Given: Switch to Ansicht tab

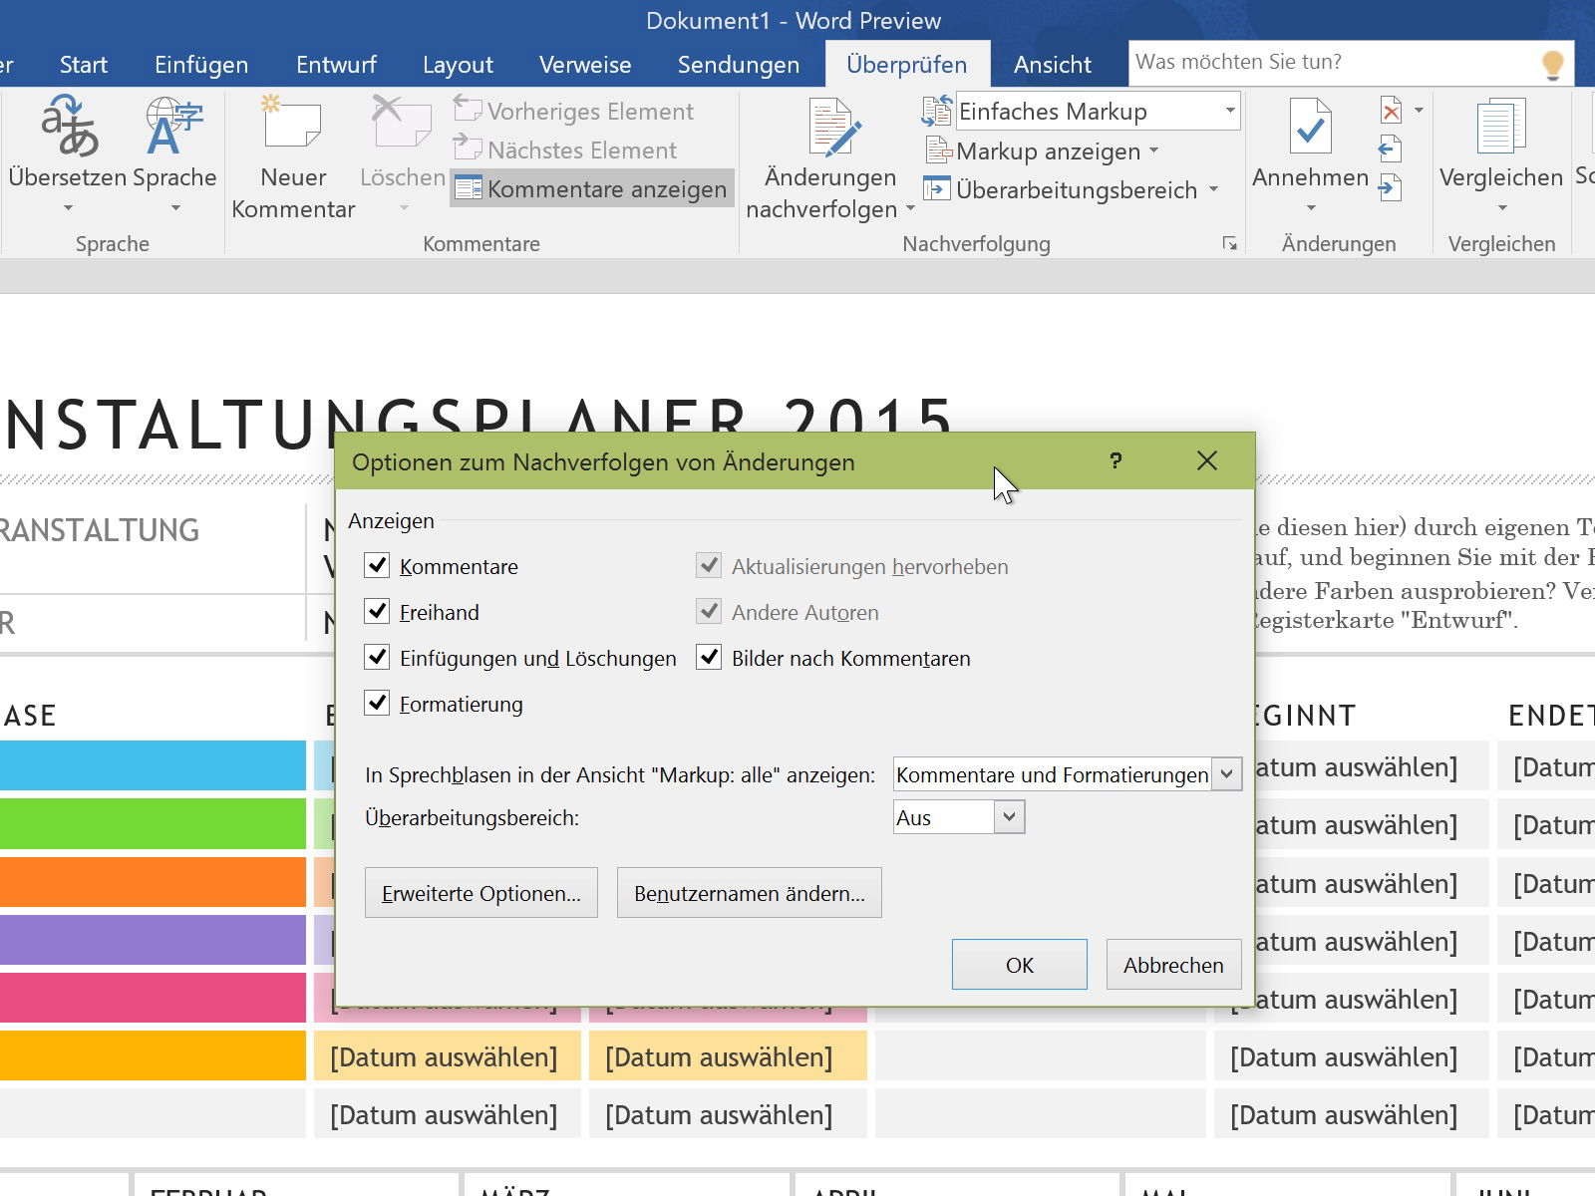Looking at the screenshot, I should [1053, 65].
